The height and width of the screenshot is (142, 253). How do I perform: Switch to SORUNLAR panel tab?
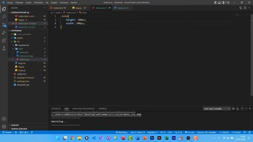[x=56, y=109]
